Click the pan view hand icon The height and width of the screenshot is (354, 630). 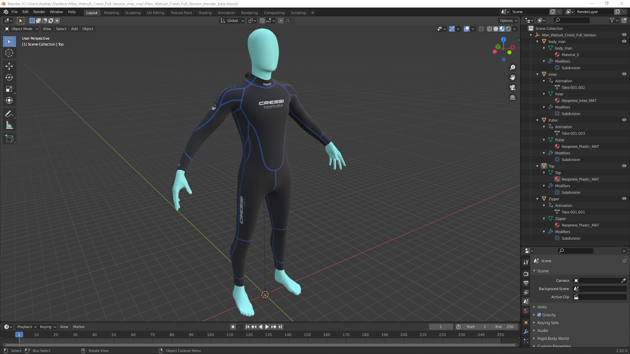(512, 77)
